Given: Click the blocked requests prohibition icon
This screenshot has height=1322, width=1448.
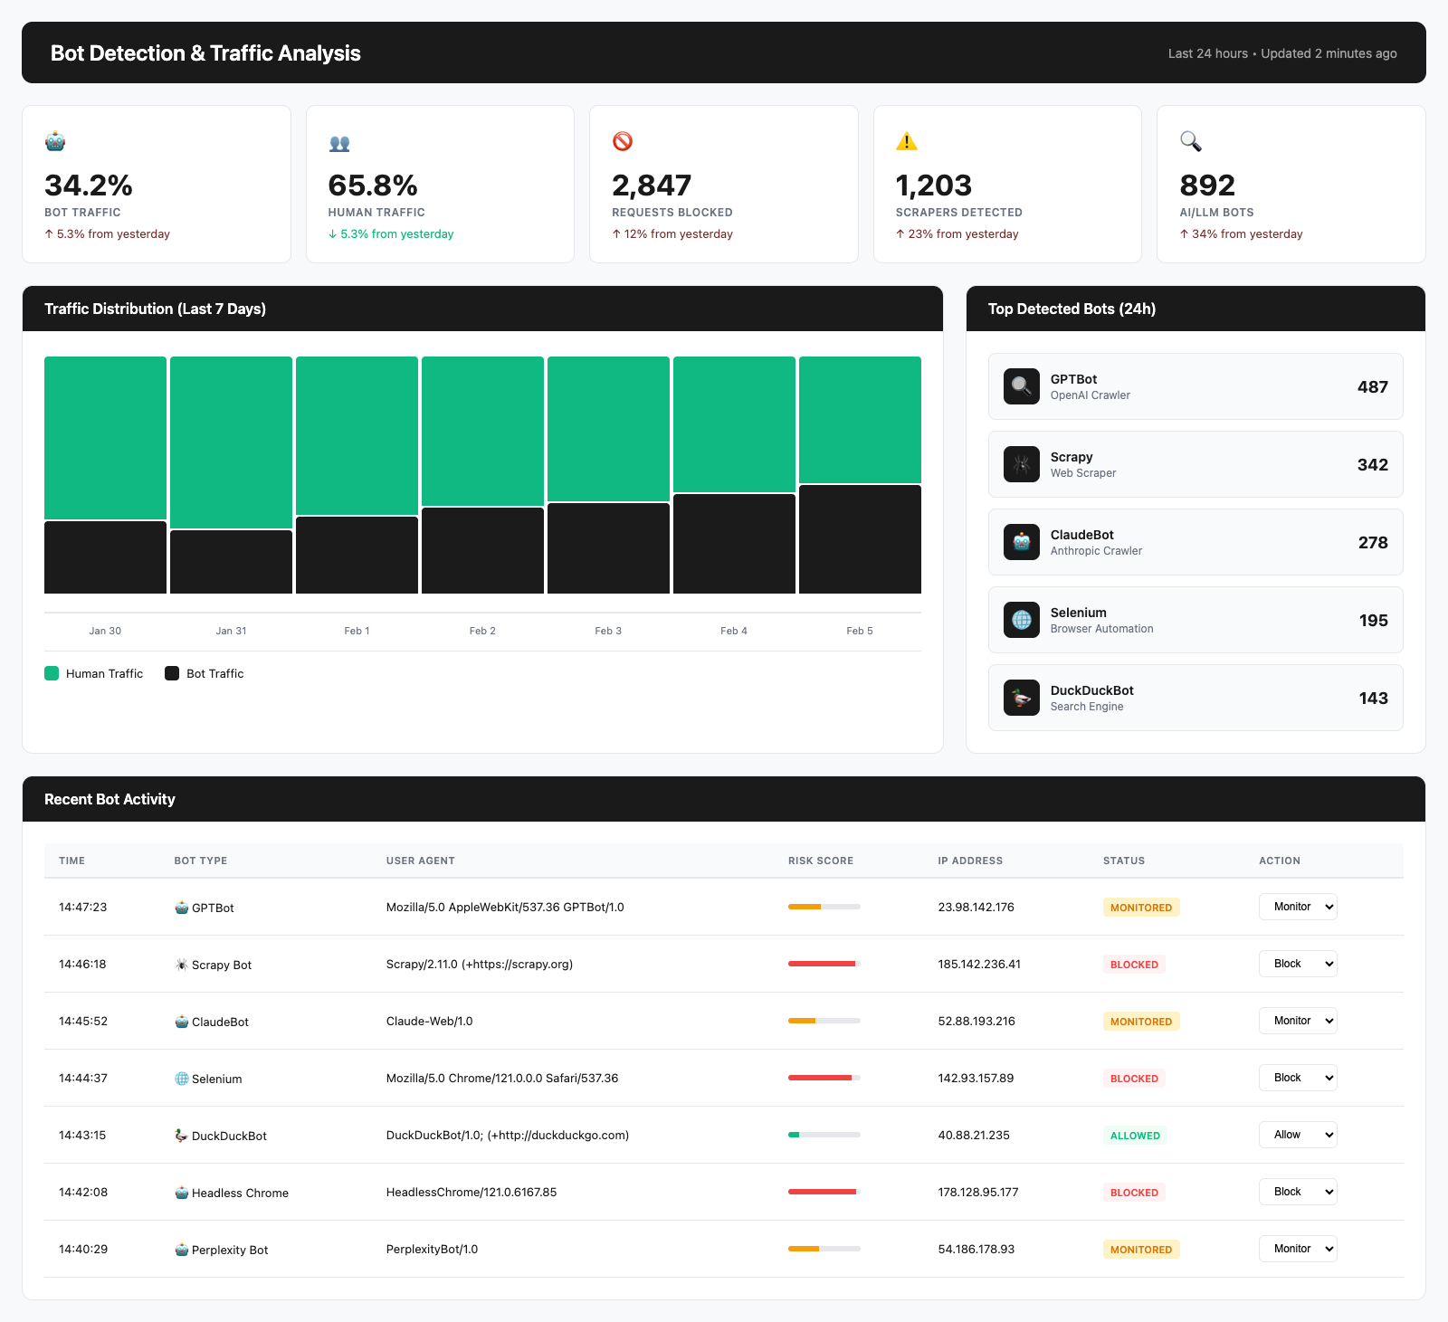Looking at the screenshot, I should click(623, 141).
